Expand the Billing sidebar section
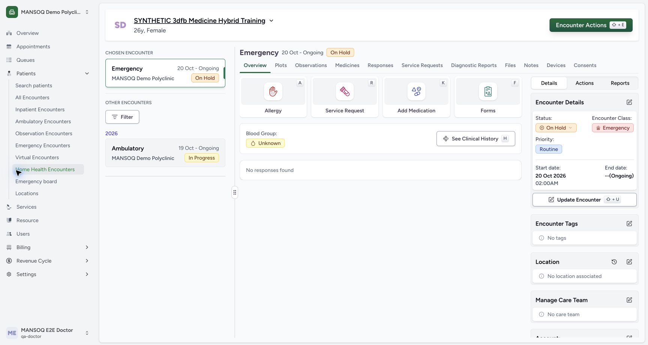Image resolution: width=648 pixels, height=345 pixels. (87, 247)
